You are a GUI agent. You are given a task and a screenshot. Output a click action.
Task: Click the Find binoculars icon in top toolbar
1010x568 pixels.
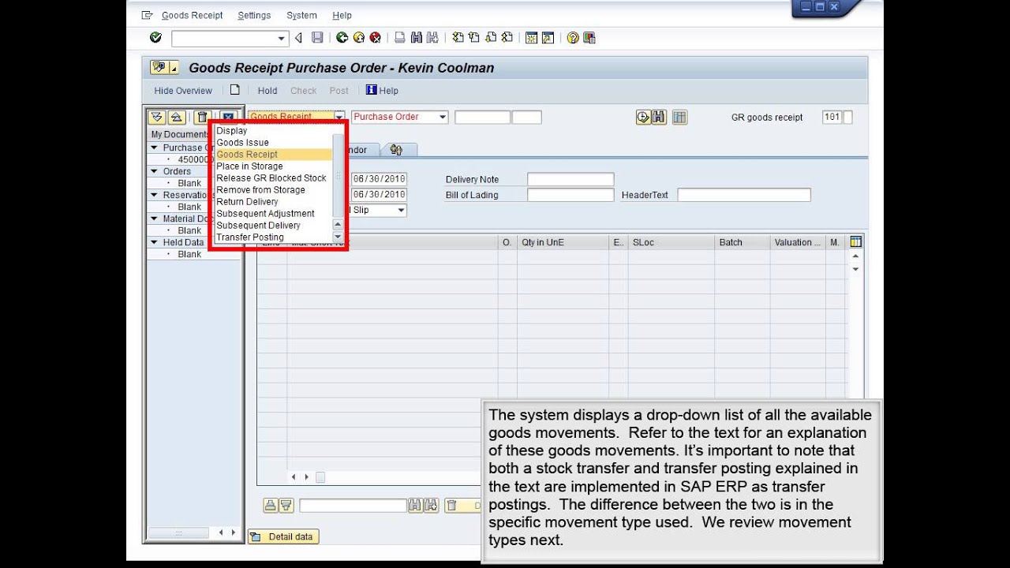pyautogui.click(x=417, y=38)
